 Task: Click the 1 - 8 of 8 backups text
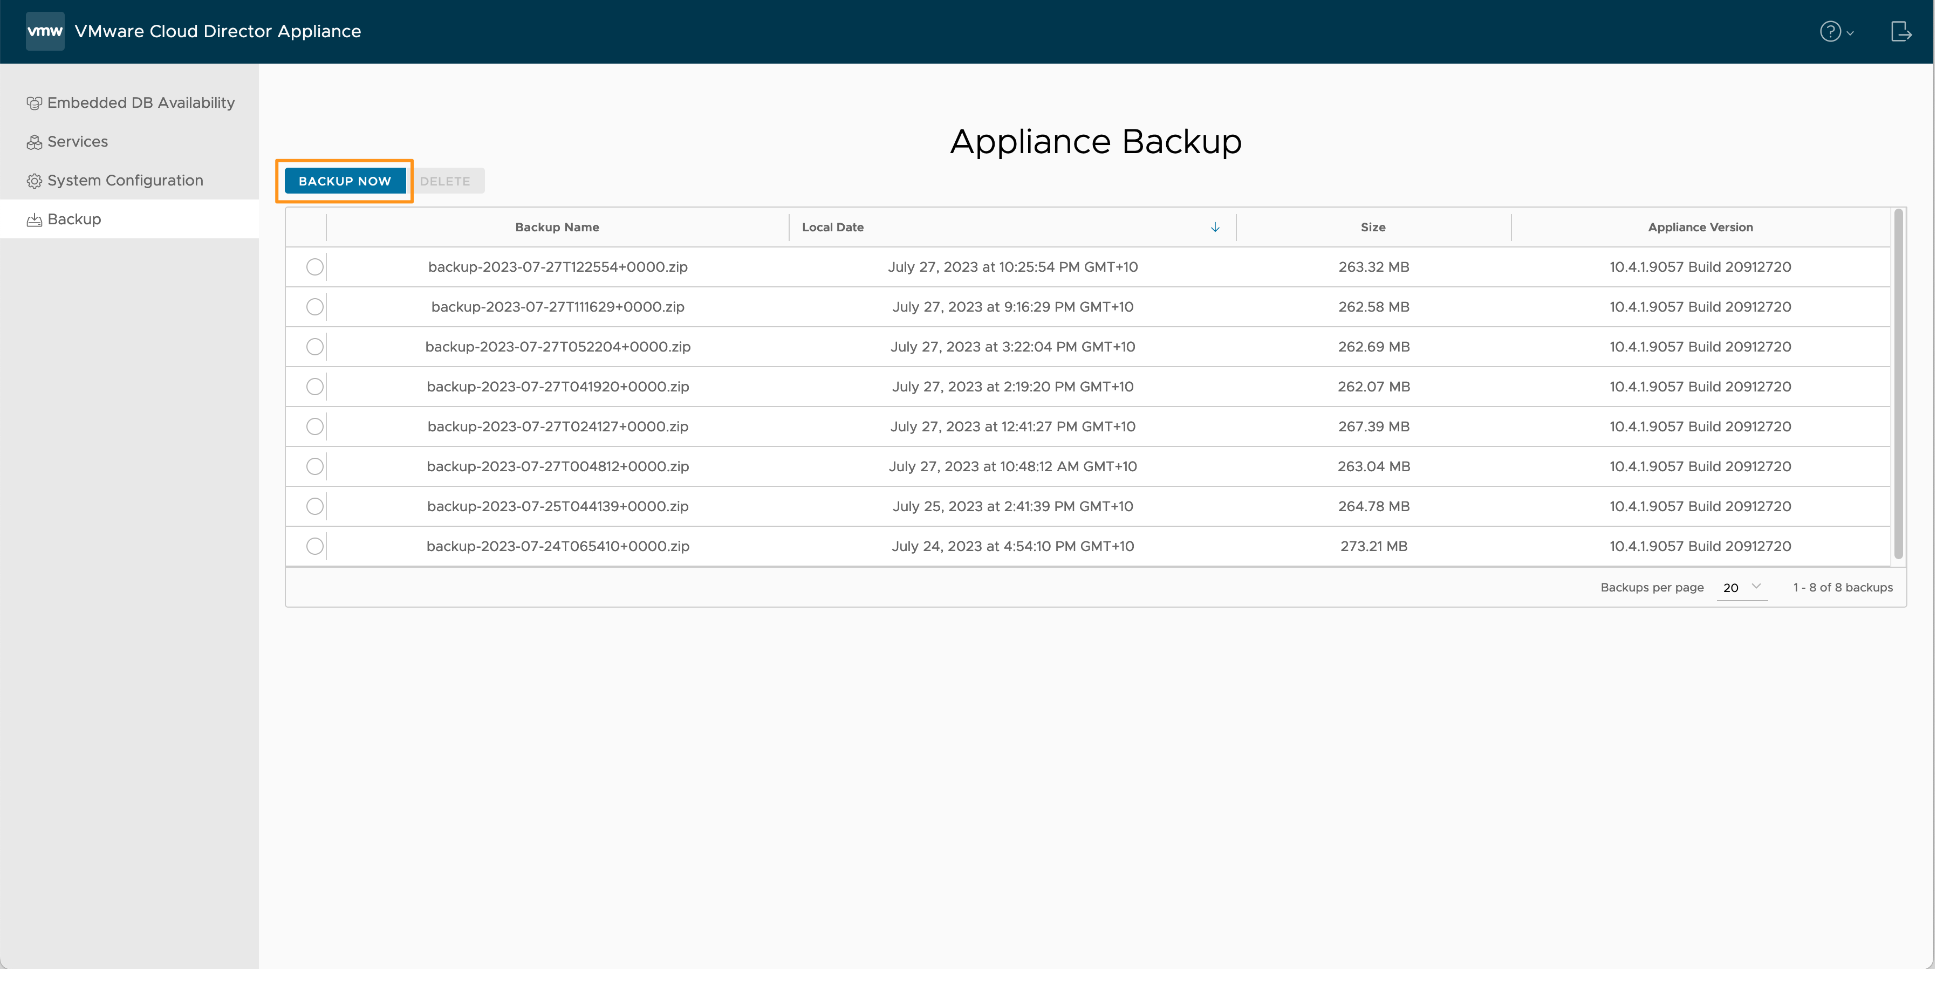1842,587
